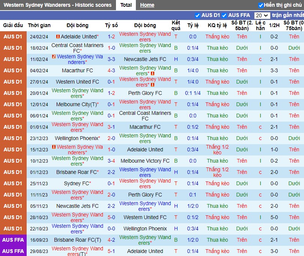Click odds 0:1 in Perth Glory 11/11/23 row
The width and height of the screenshot is (304, 256).
point(193,195)
